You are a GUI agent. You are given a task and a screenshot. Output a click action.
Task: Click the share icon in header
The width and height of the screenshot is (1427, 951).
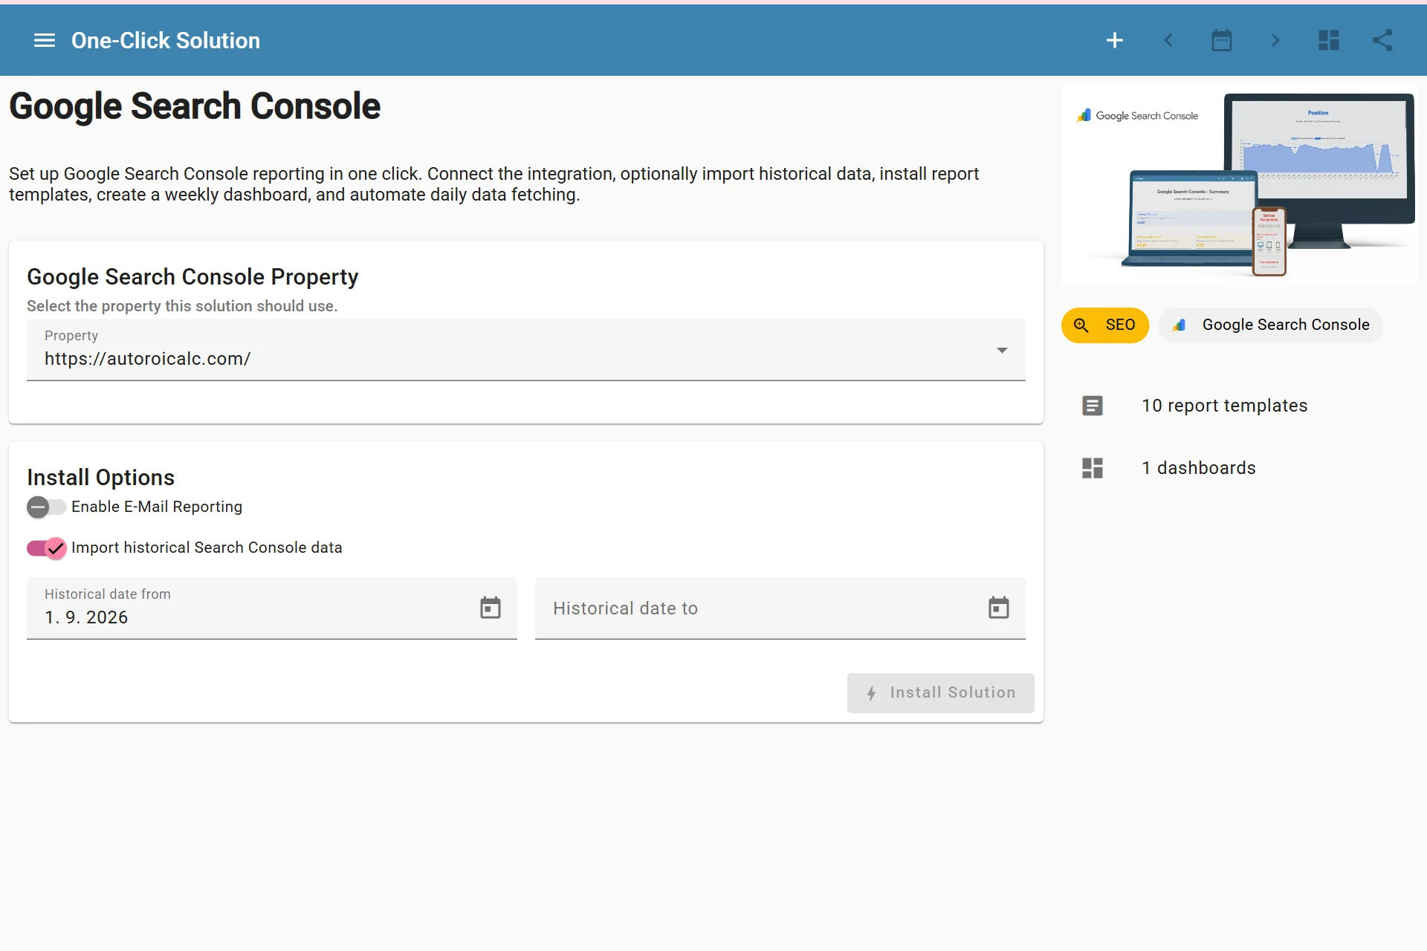1382,40
